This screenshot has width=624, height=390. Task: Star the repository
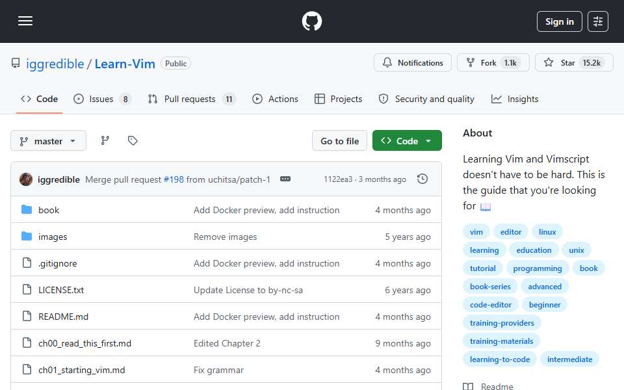(573, 63)
